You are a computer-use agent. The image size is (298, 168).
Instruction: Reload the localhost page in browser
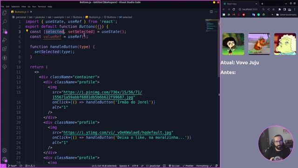234,9
